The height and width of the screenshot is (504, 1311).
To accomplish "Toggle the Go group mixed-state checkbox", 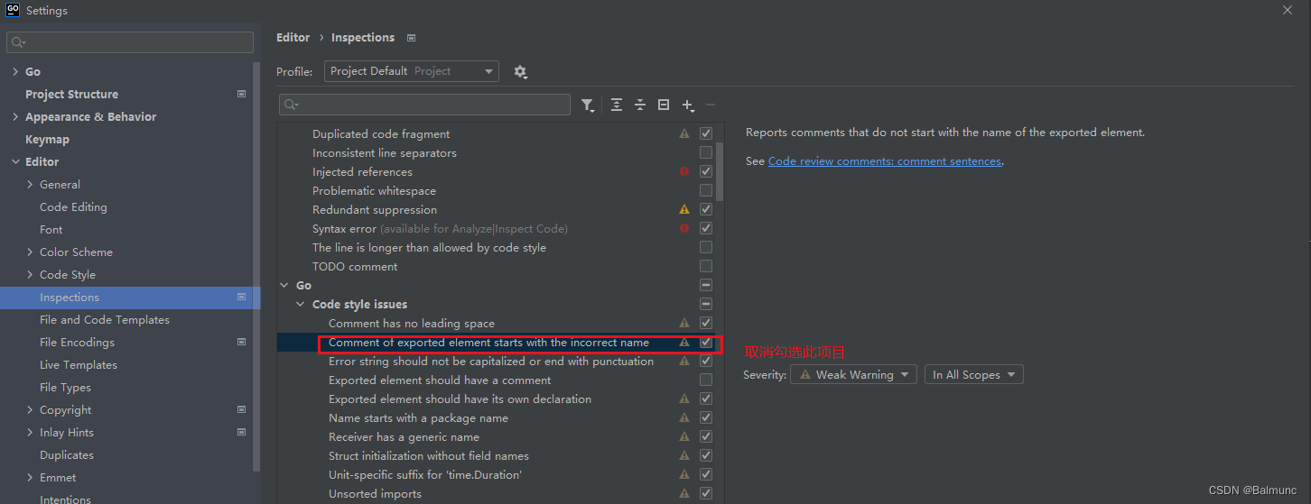I will pyautogui.click(x=706, y=285).
